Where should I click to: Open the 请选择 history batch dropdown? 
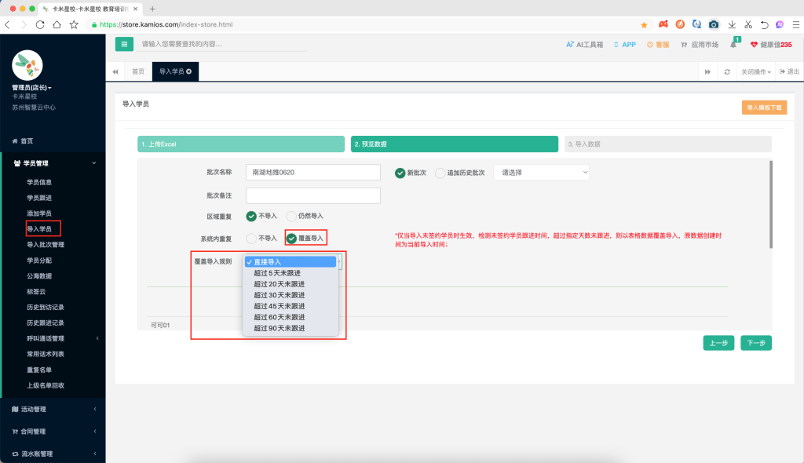point(542,173)
